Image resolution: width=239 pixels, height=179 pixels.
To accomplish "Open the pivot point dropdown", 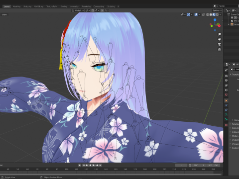I will [88, 10].
